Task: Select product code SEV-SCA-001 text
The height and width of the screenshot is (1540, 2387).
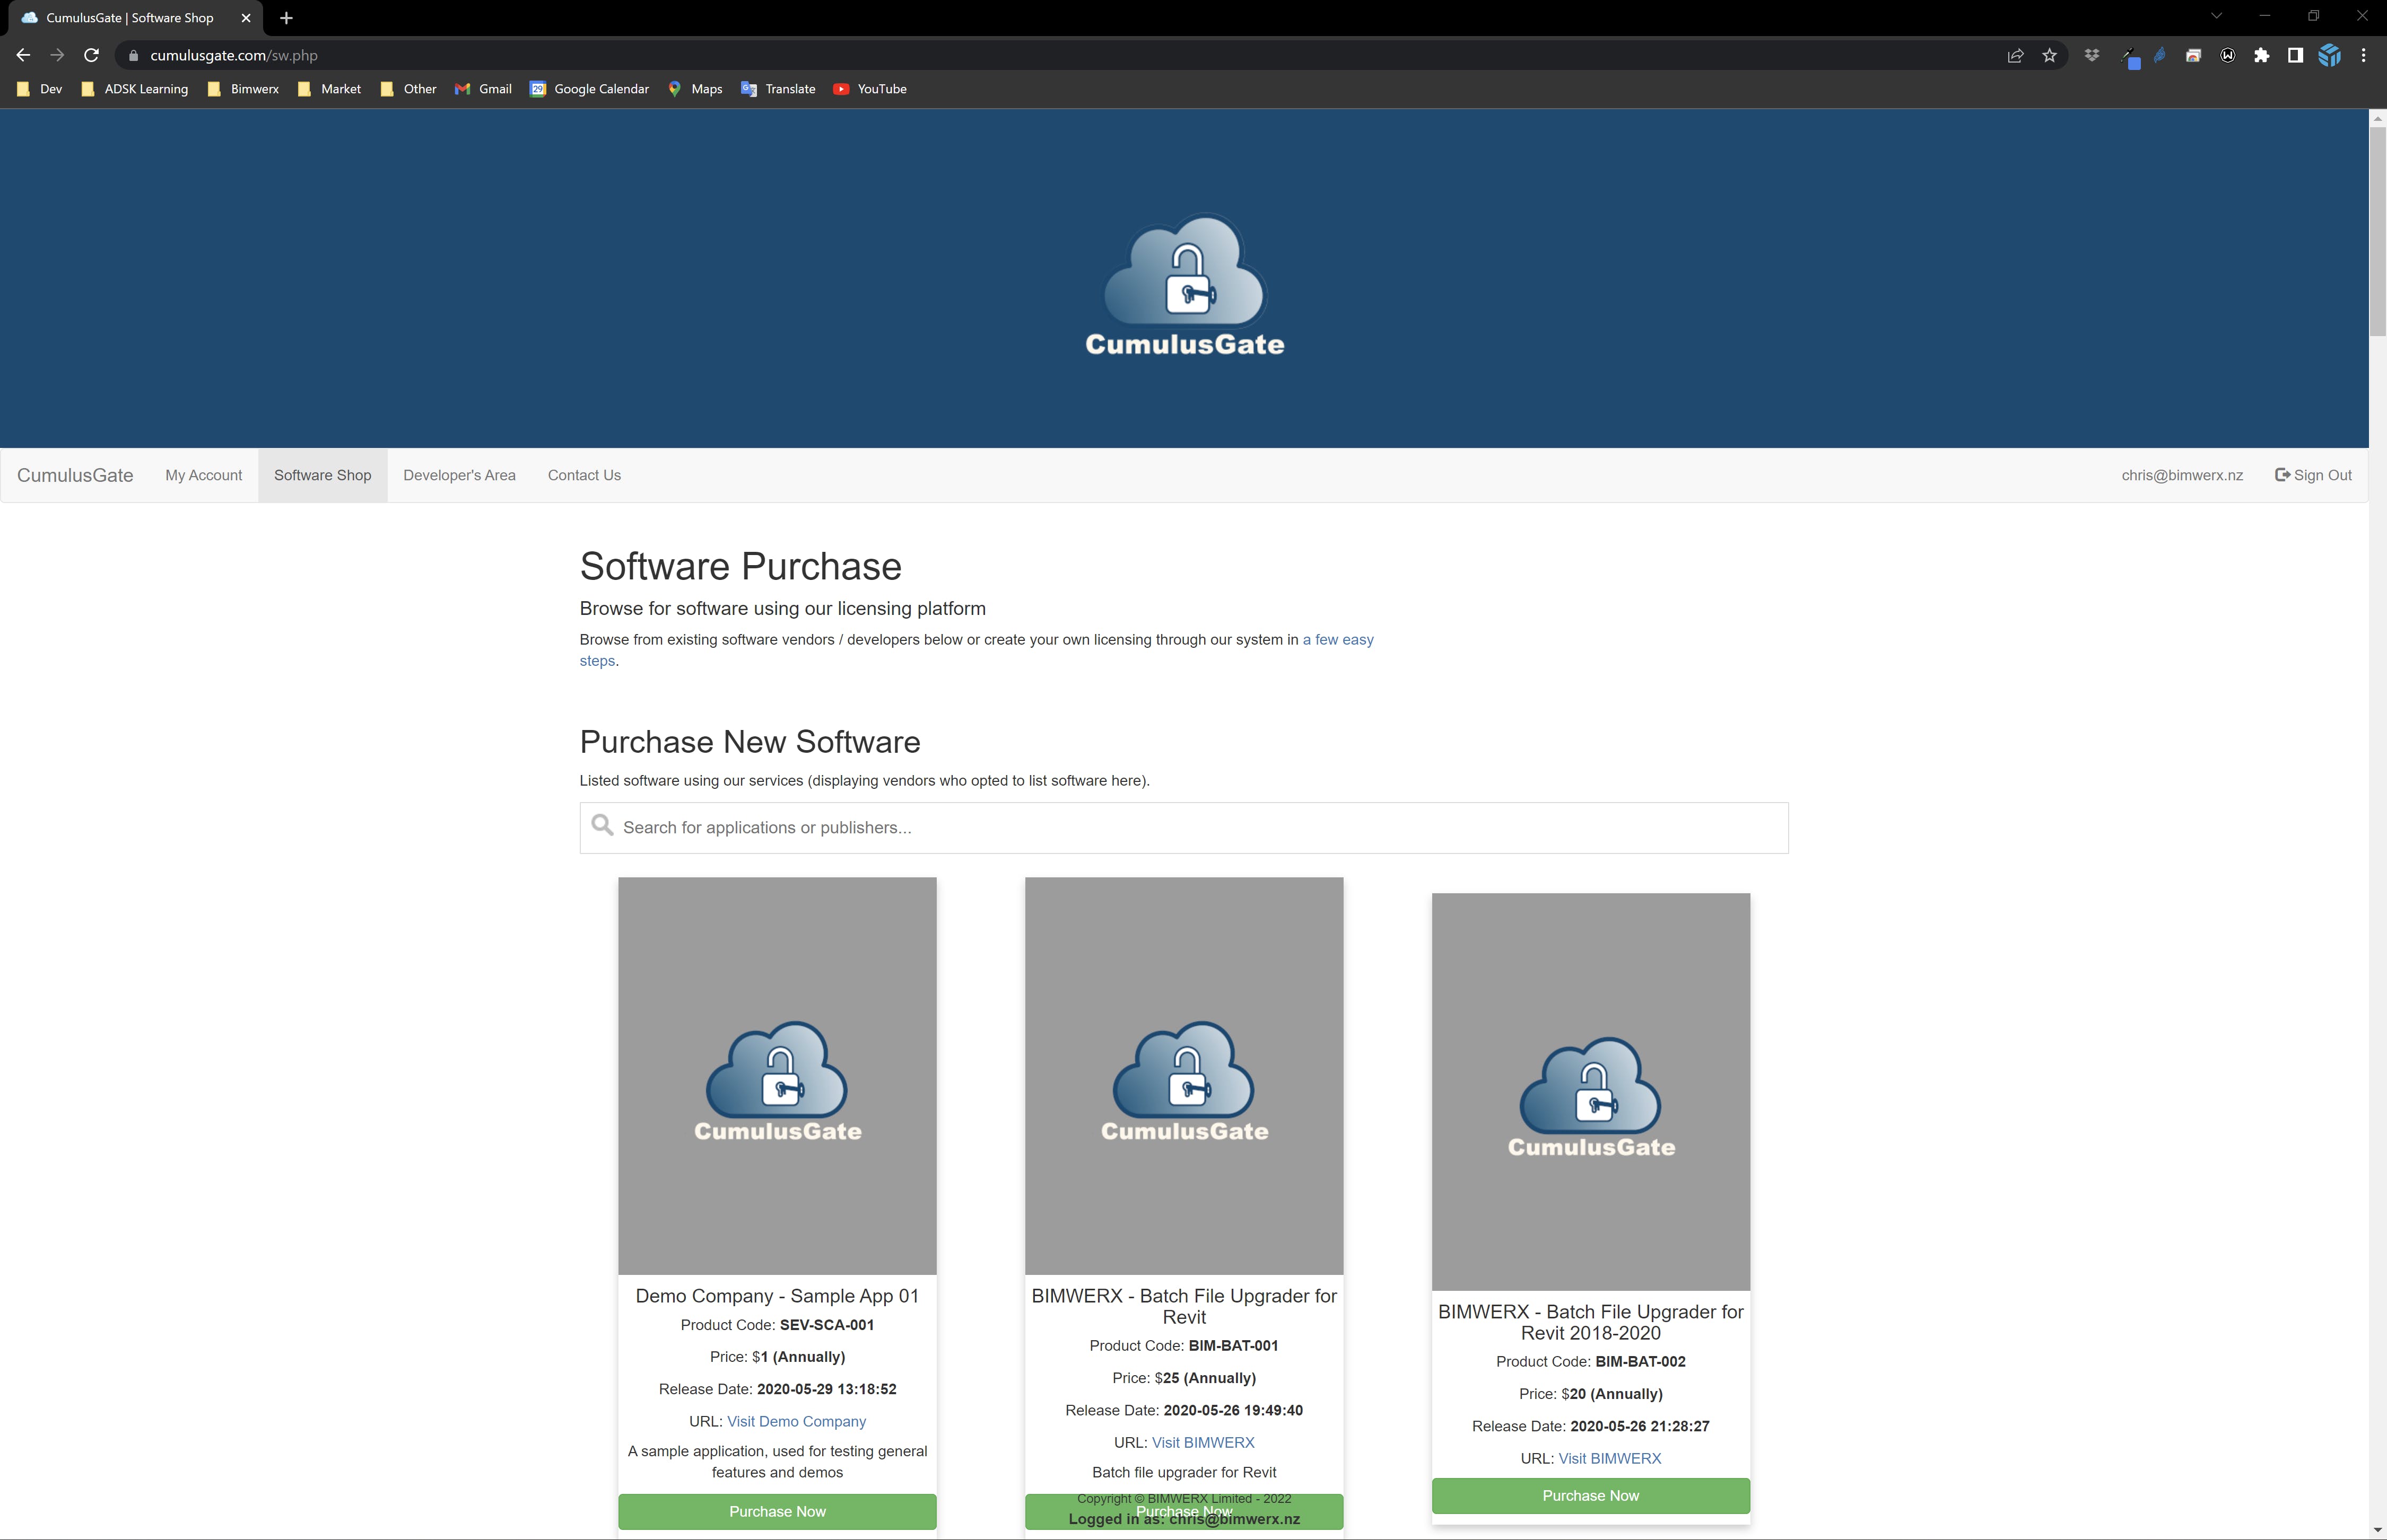Action: [x=826, y=1325]
